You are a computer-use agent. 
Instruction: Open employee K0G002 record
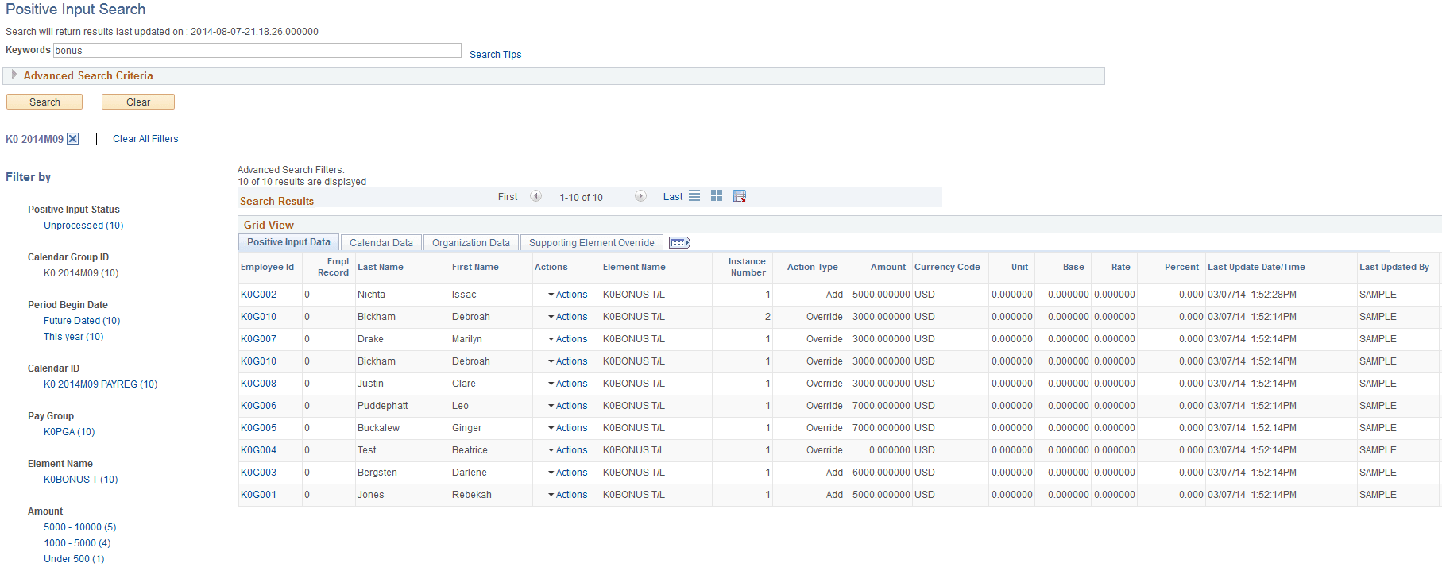(x=259, y=295)
